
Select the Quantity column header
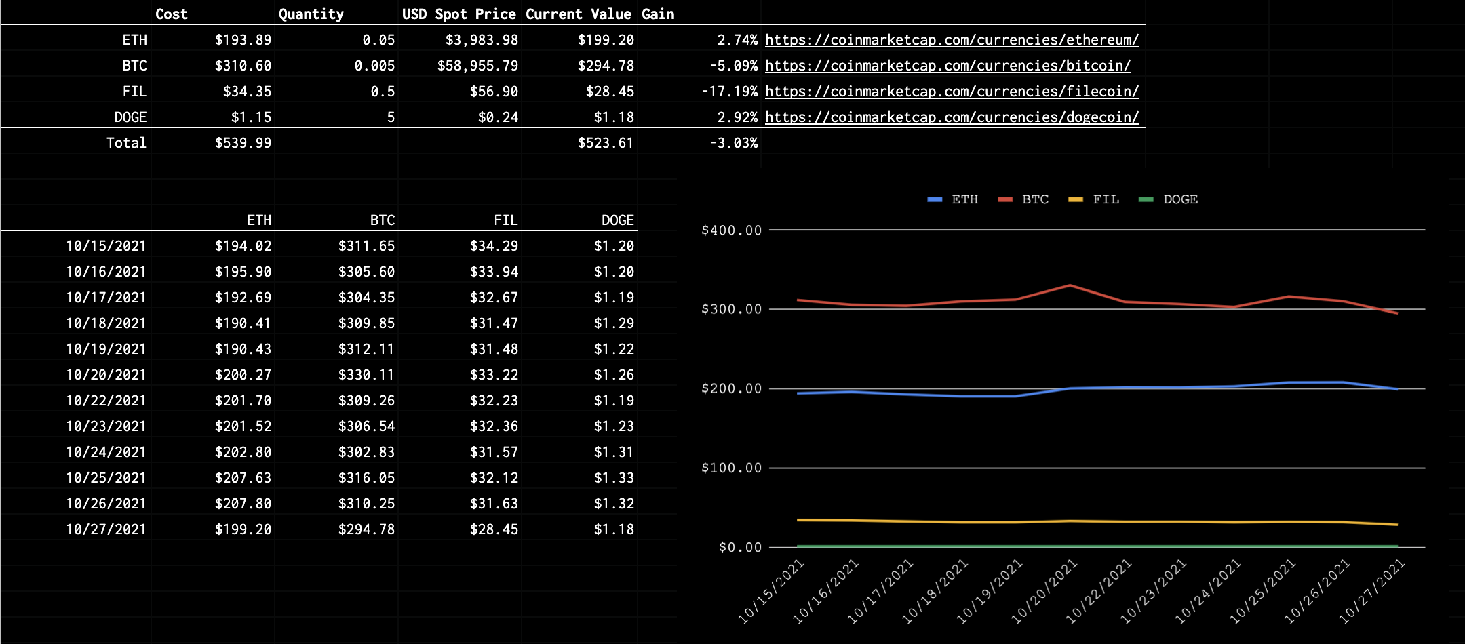coord(312,14)
